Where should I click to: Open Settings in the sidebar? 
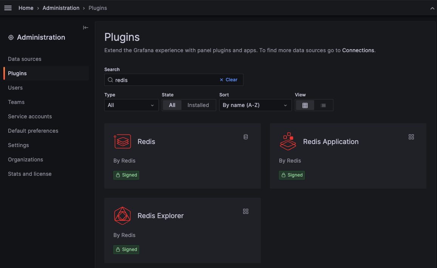19,145
